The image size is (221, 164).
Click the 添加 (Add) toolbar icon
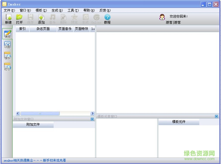[41, 19]
